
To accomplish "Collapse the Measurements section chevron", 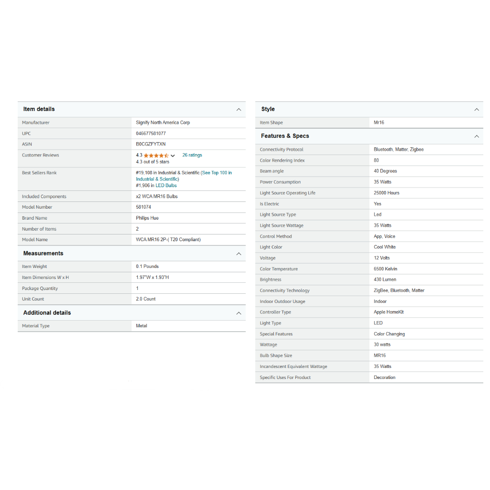I will [x=238, y=254].
